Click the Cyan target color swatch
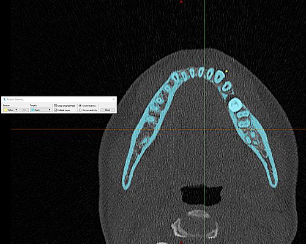 32,110
